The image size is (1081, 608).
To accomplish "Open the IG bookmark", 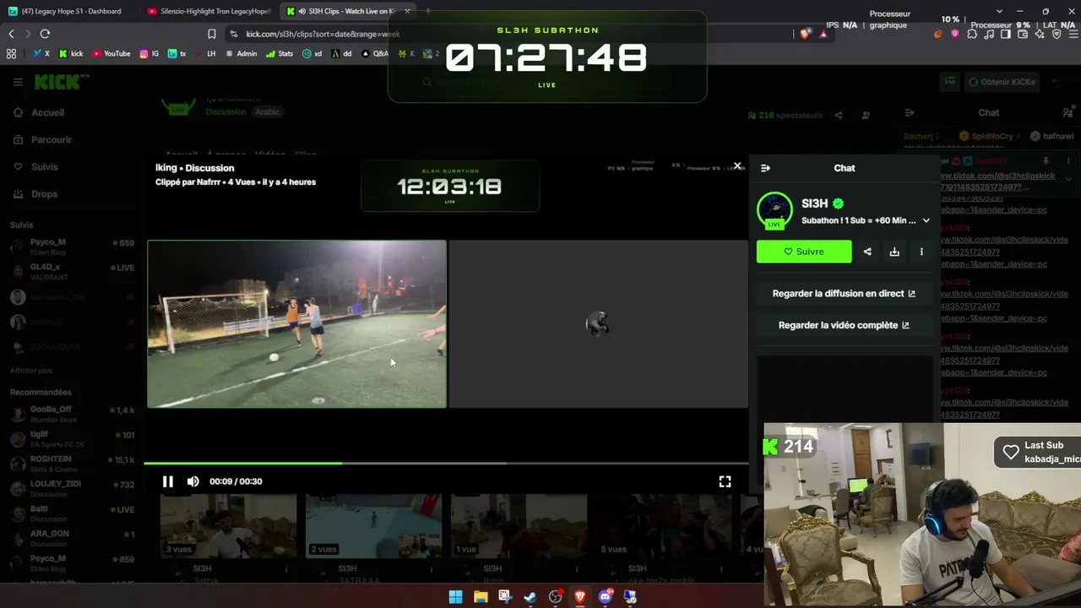I will [149, 53].
